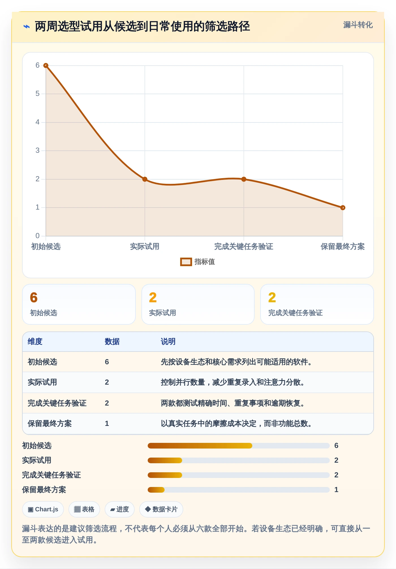
Task: Click the 进度 tag chip
Action: pos(120,509)
